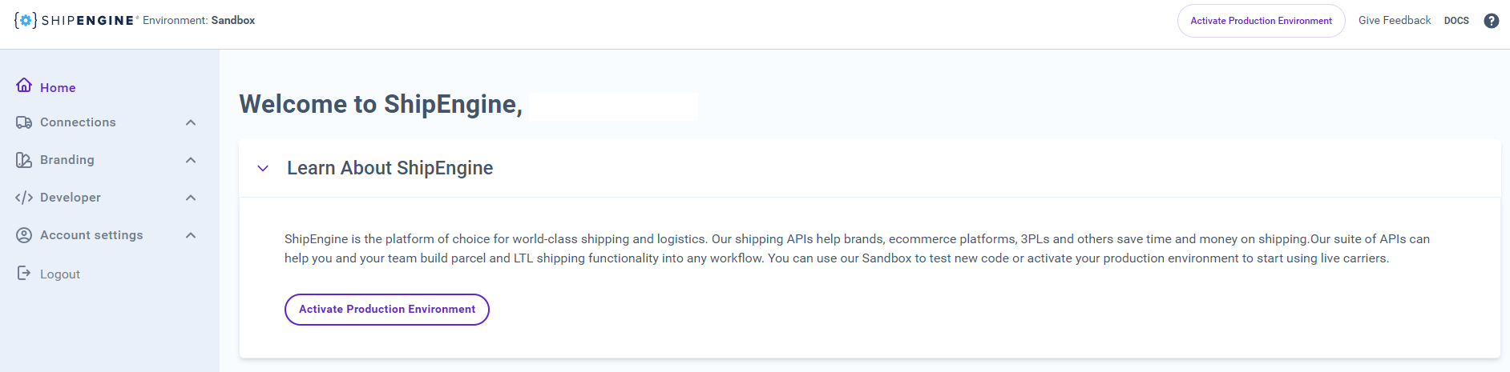Collapse the Learn About ShipEngine section

pyautogui.click(x=263, y=168)
